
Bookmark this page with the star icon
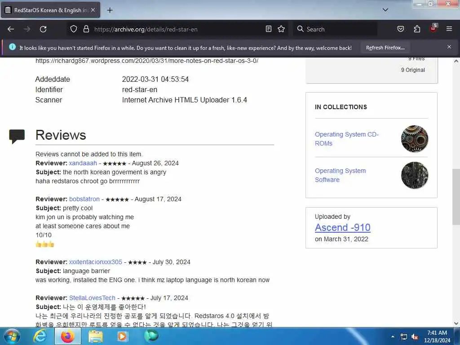pyautogui.click(x=281, y=29)
